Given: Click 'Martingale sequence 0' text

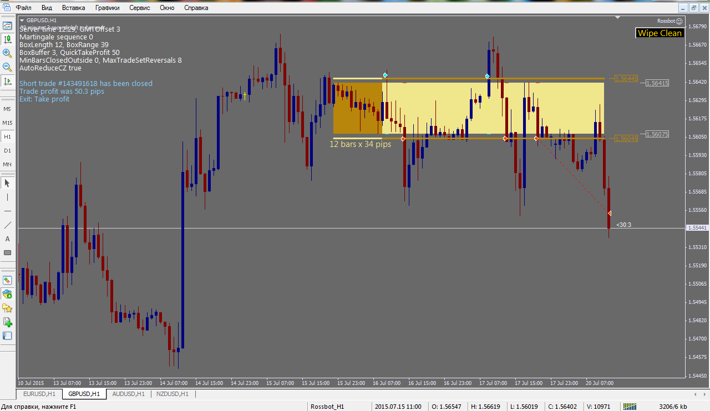Looking at the screenshot, I should [x=56, y=37].
